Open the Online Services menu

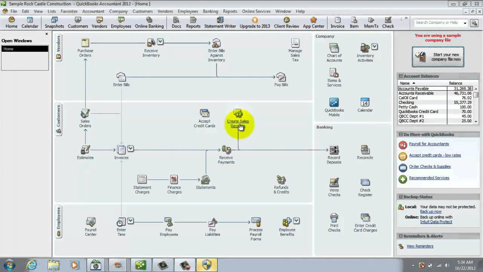pyautogui.click(x=256, y=11)
